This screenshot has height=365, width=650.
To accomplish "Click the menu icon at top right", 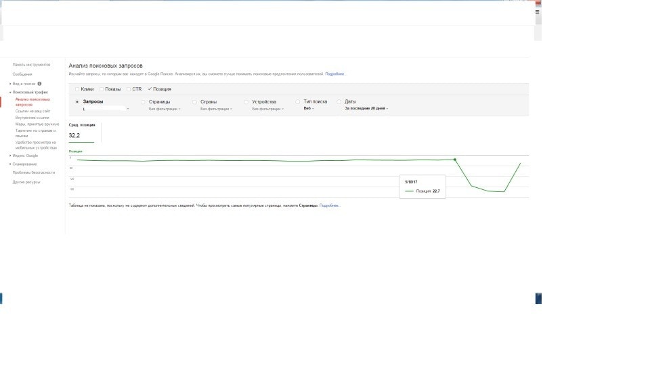I will coord(538,12).
